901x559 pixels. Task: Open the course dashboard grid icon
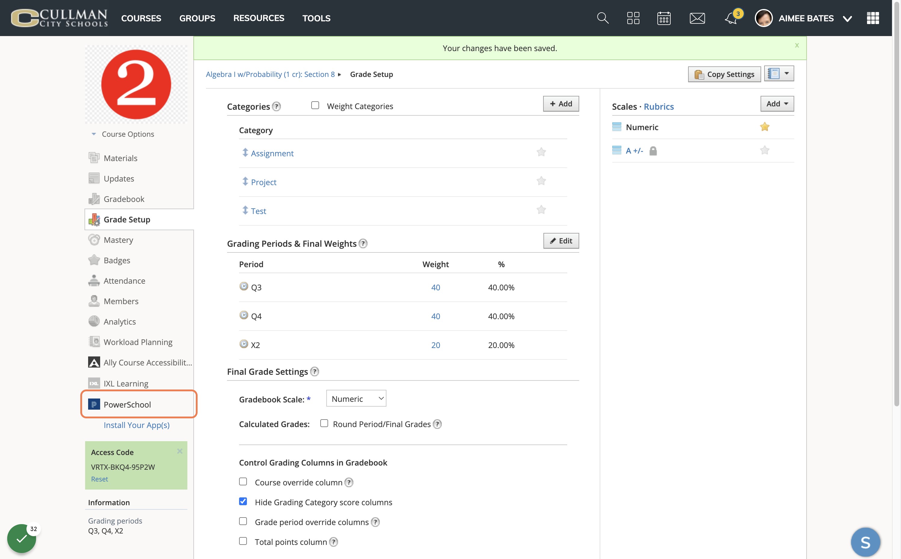633,18
